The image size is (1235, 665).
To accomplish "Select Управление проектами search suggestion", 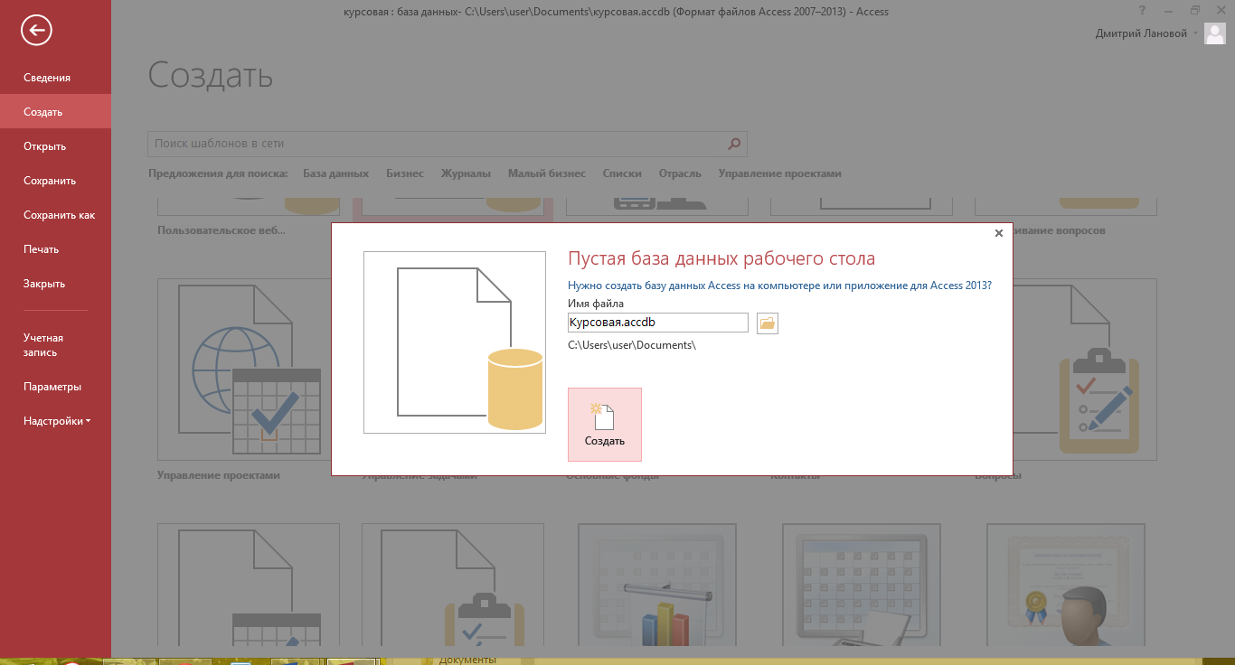I will tap(780, 173).
